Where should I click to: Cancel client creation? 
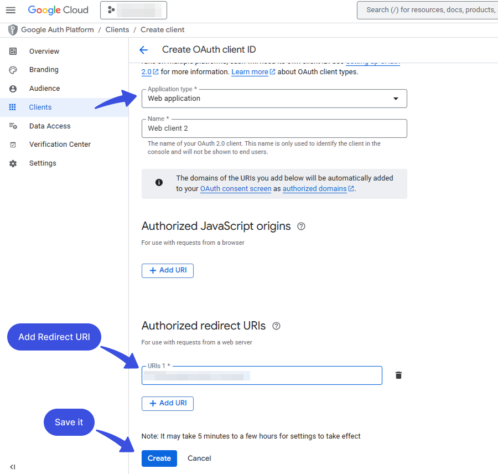[199, 458]
